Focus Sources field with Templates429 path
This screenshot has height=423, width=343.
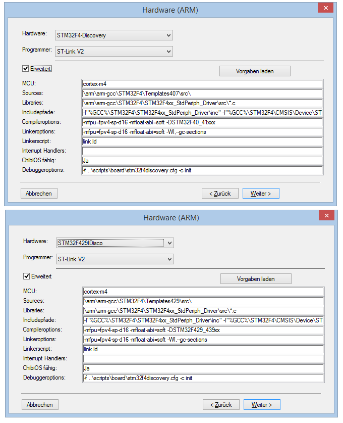pyautogui.click(x=204, y=301)
